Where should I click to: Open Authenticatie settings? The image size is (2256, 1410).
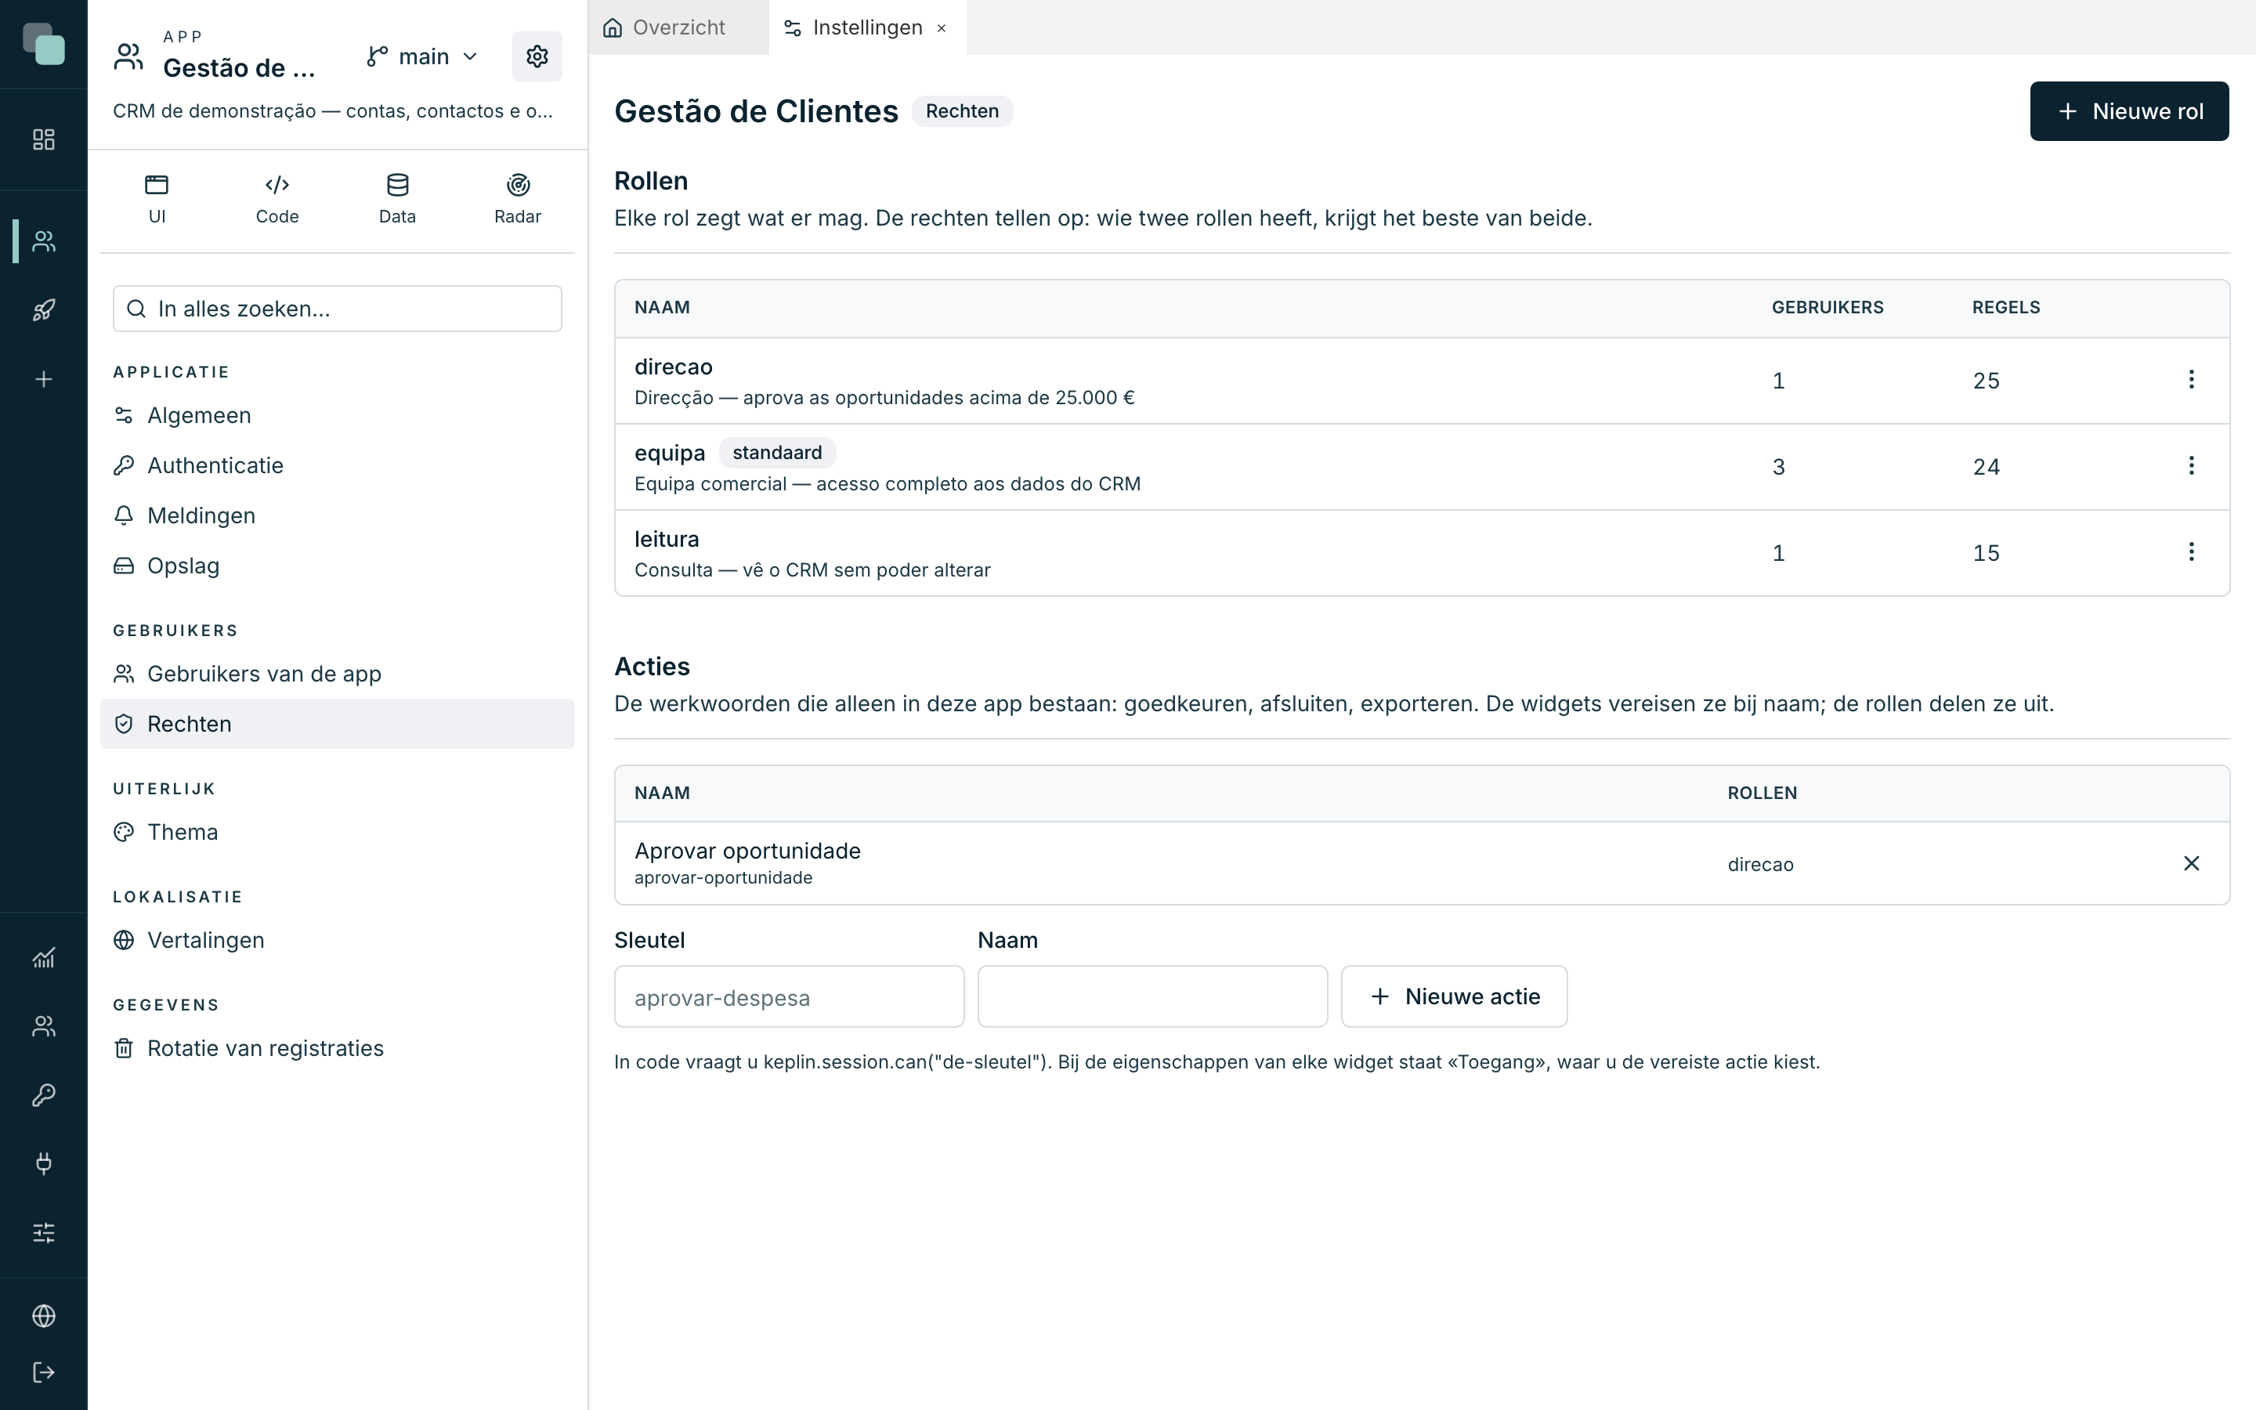(x=338, y=465)
